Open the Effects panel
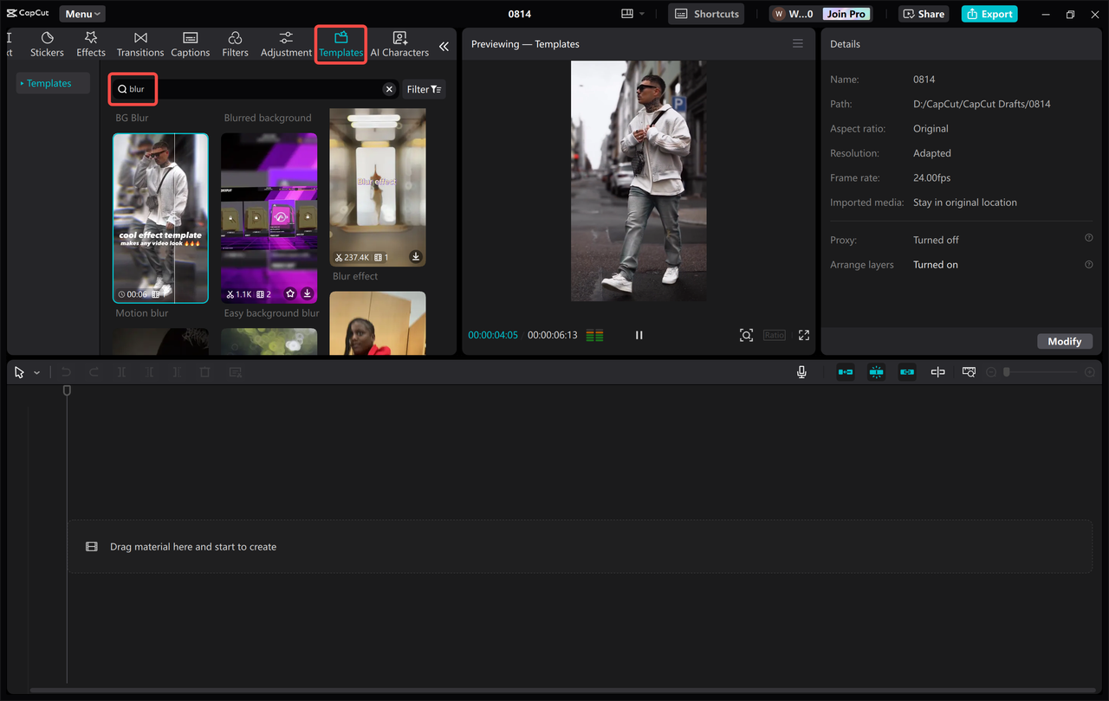Viewport: 1109px width, 701px height. click(x=90, y=44)
